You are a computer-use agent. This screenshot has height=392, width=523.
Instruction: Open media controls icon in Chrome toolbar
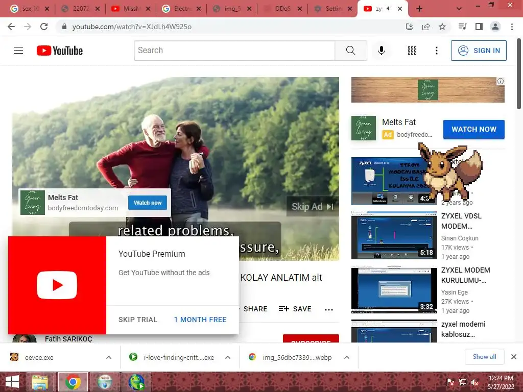462,27
